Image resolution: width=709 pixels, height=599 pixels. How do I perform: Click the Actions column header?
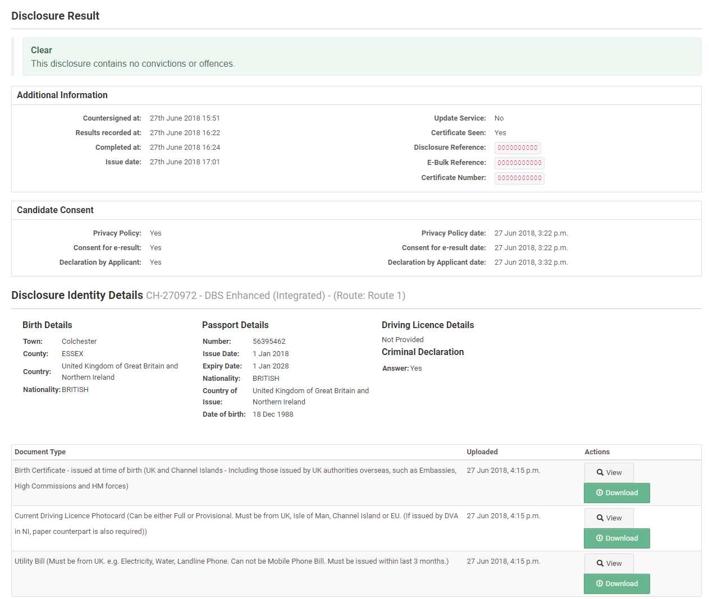coord(597,452)
